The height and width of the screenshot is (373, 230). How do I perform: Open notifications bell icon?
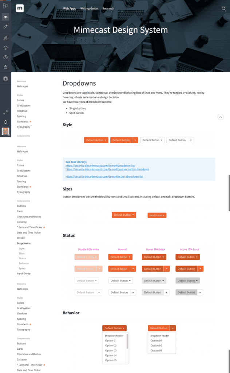point(5,122)
